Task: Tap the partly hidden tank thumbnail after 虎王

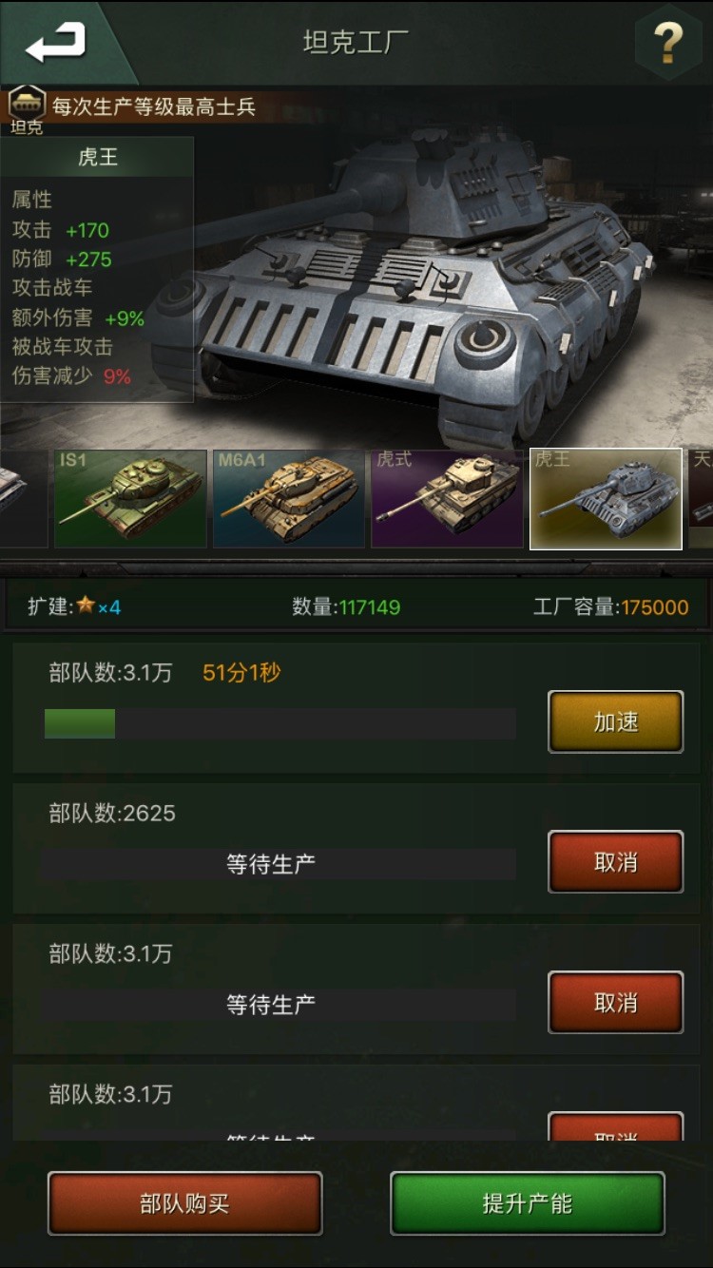Action: point(701,499)
